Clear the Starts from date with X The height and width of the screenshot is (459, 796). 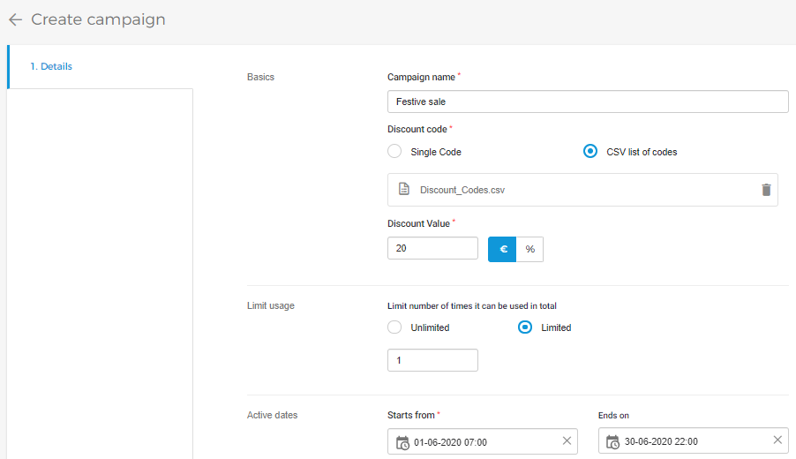[x=567, y=441]
